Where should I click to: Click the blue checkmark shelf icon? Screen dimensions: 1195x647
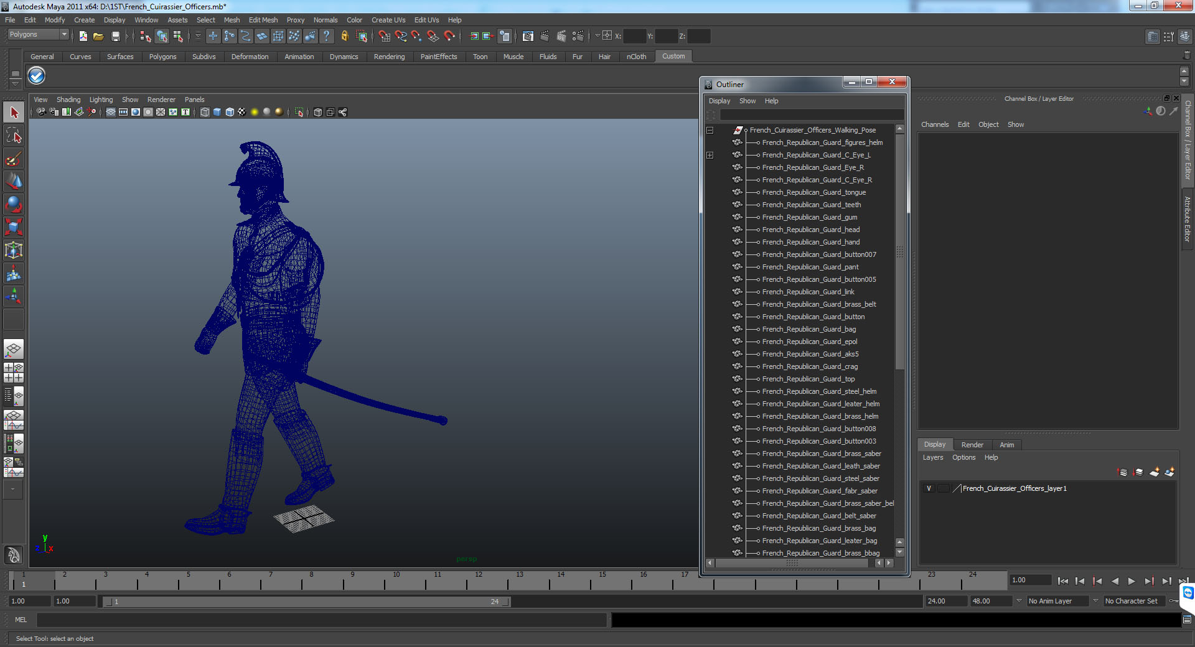click(37, 76)
